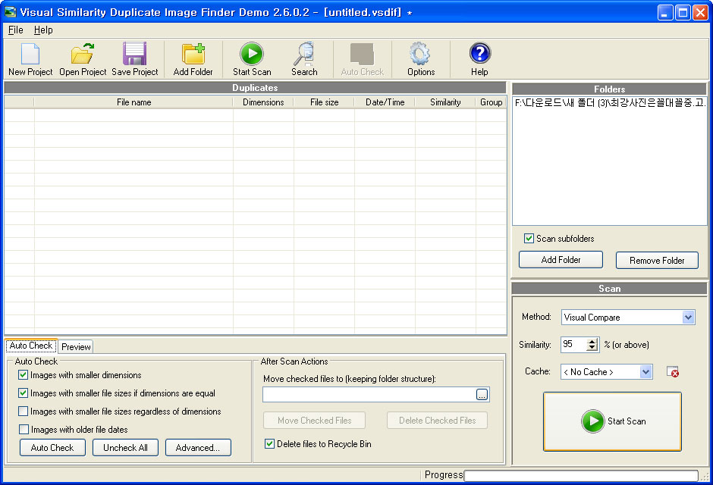Screen dimensions: 713x485
Task: Minimize the Duplicate Image Finder window
Action: [665, 12]
